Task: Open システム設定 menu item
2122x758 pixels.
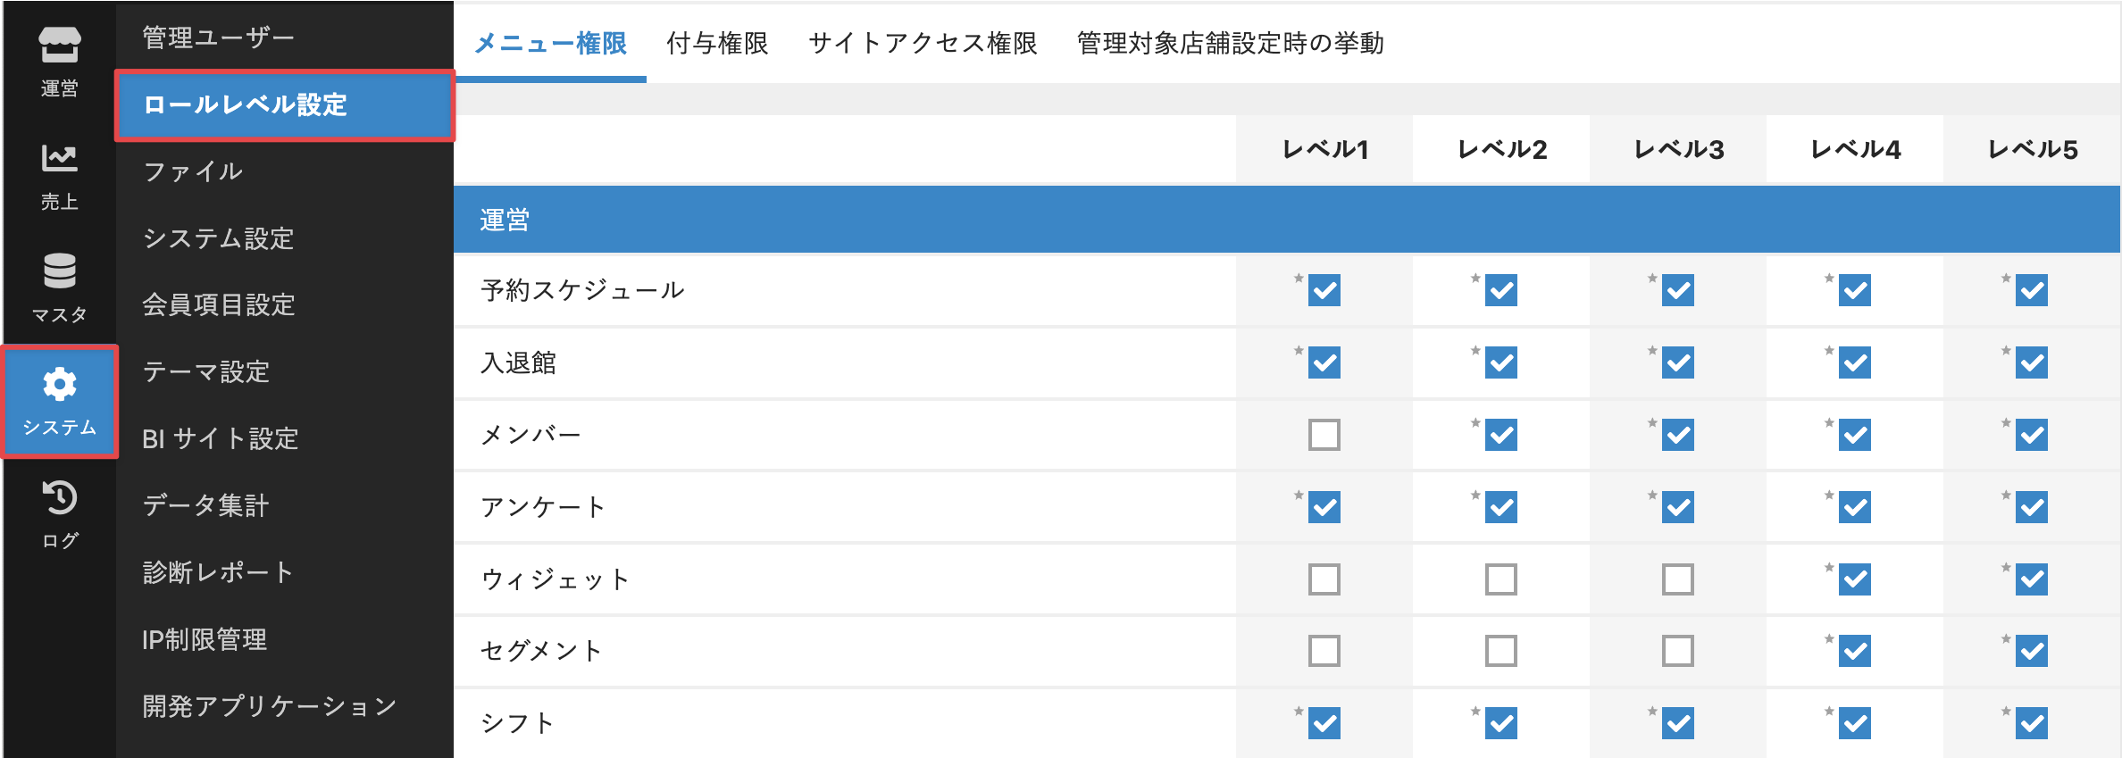Action: pyautogui.click(x=219, y=238)
